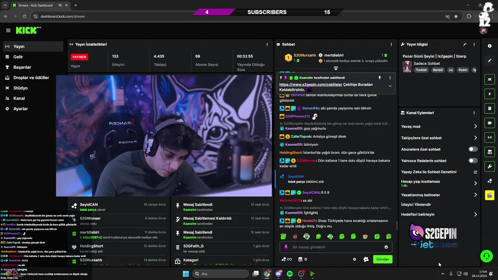Open Spotify from the taskbar
The image size is (498, 280).
point(289,274)
